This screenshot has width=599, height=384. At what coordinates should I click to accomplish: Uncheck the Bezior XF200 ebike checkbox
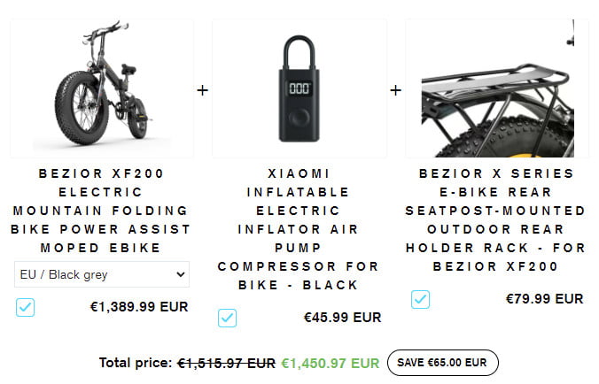click(x=25, y=307)
